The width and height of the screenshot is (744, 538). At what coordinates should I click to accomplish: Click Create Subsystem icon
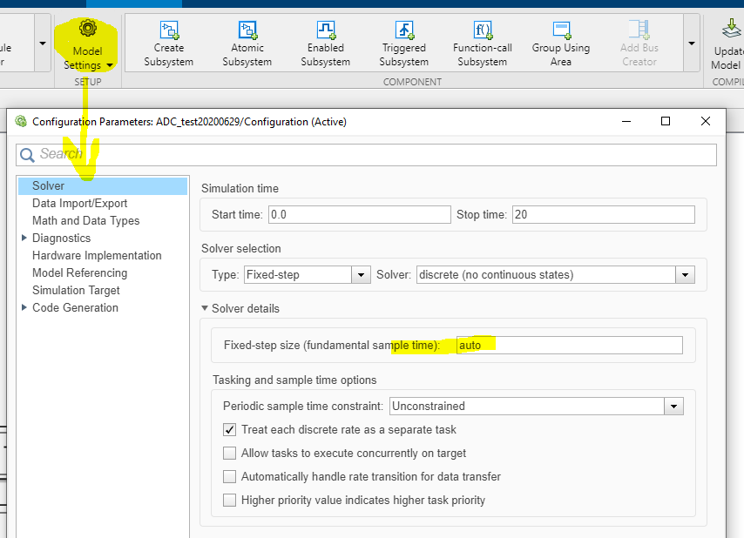pyautogui.click(x=169, y=30)
